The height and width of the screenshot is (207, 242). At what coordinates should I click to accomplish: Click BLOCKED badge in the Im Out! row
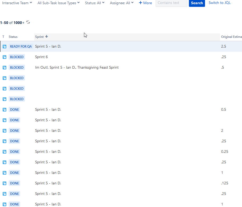(x=17, y=67)
